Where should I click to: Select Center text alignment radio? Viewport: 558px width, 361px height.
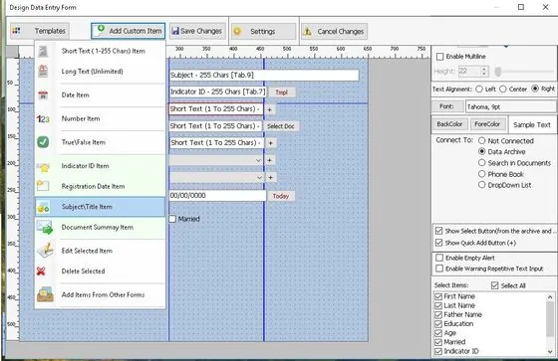point(502,89)
